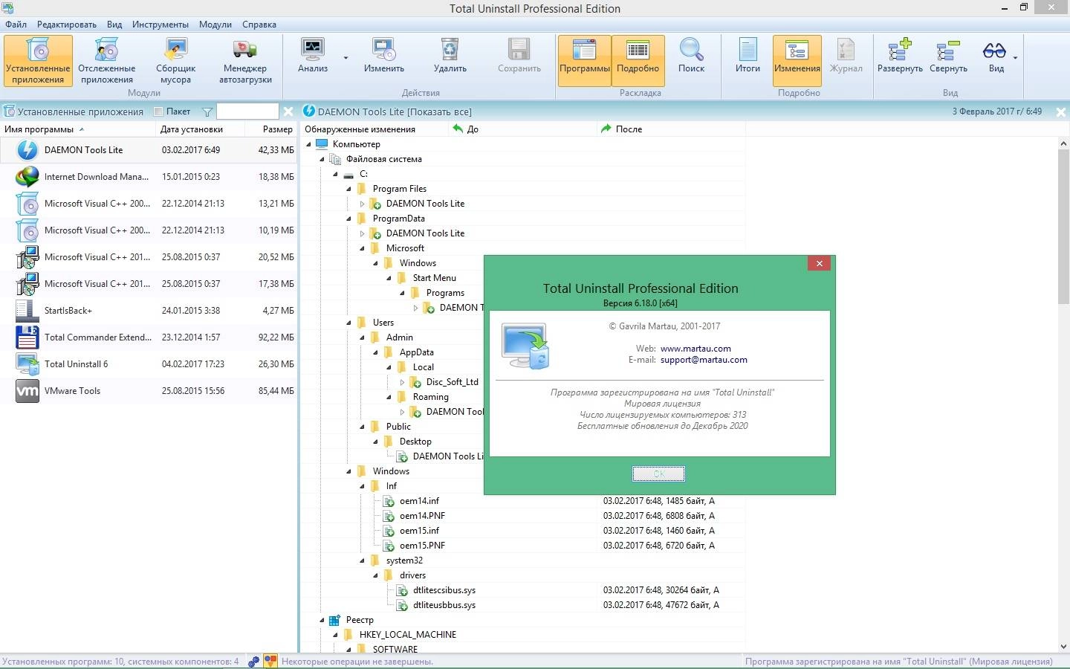Select VMware Tools program row
Viewport: 1070px width, 669px height.
pos(149,391)
